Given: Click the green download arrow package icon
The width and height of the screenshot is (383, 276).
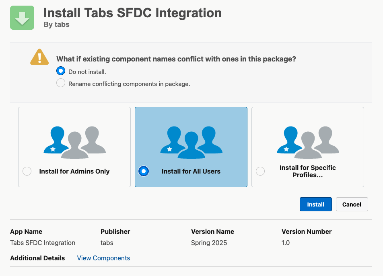Looking at the screenshot, I should 22,18.
